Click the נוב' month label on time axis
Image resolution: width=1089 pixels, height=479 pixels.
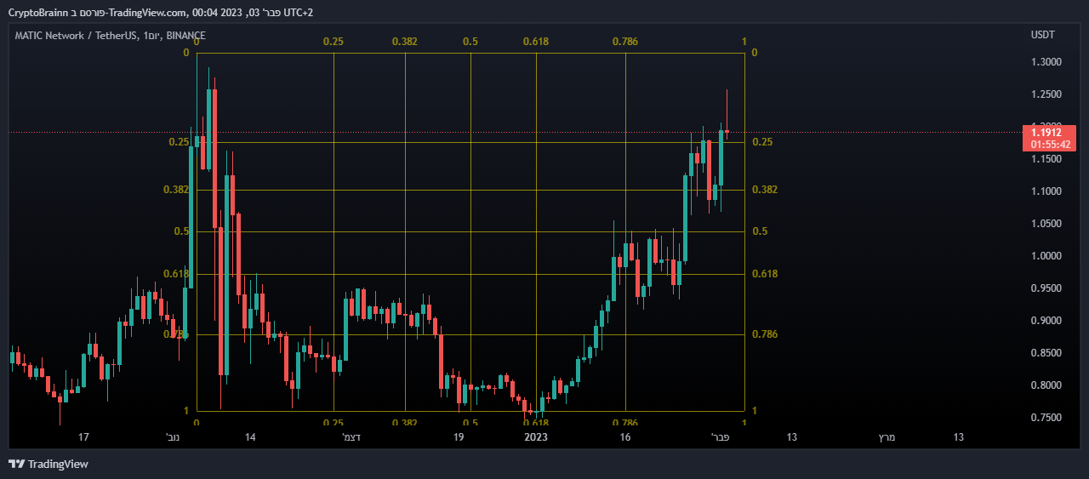tap(173, 437)
